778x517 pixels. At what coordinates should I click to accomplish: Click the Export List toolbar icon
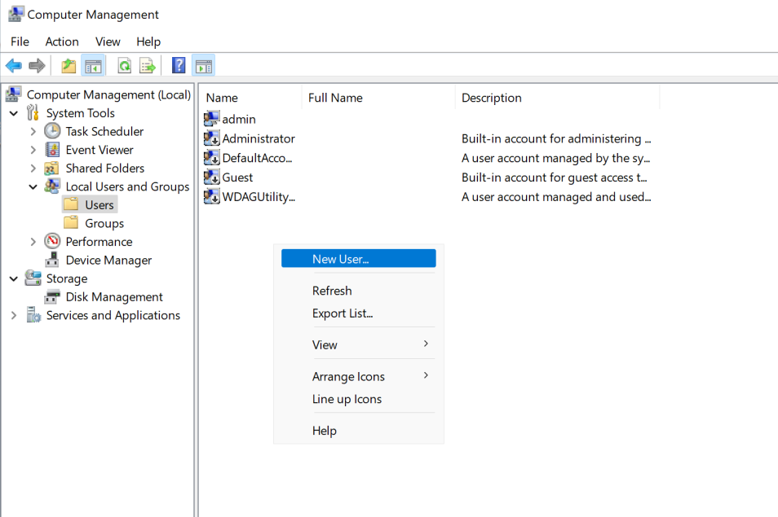coord(148,65)
